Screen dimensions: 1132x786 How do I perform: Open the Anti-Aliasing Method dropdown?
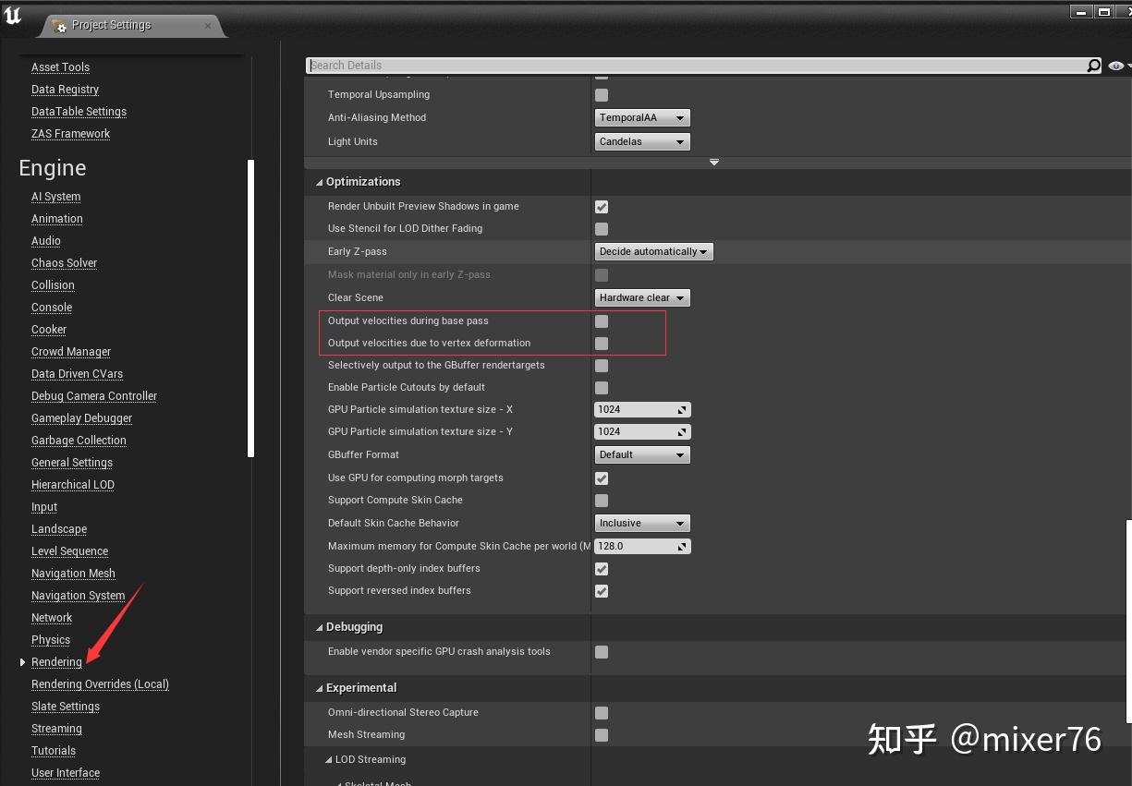point(641,117)
